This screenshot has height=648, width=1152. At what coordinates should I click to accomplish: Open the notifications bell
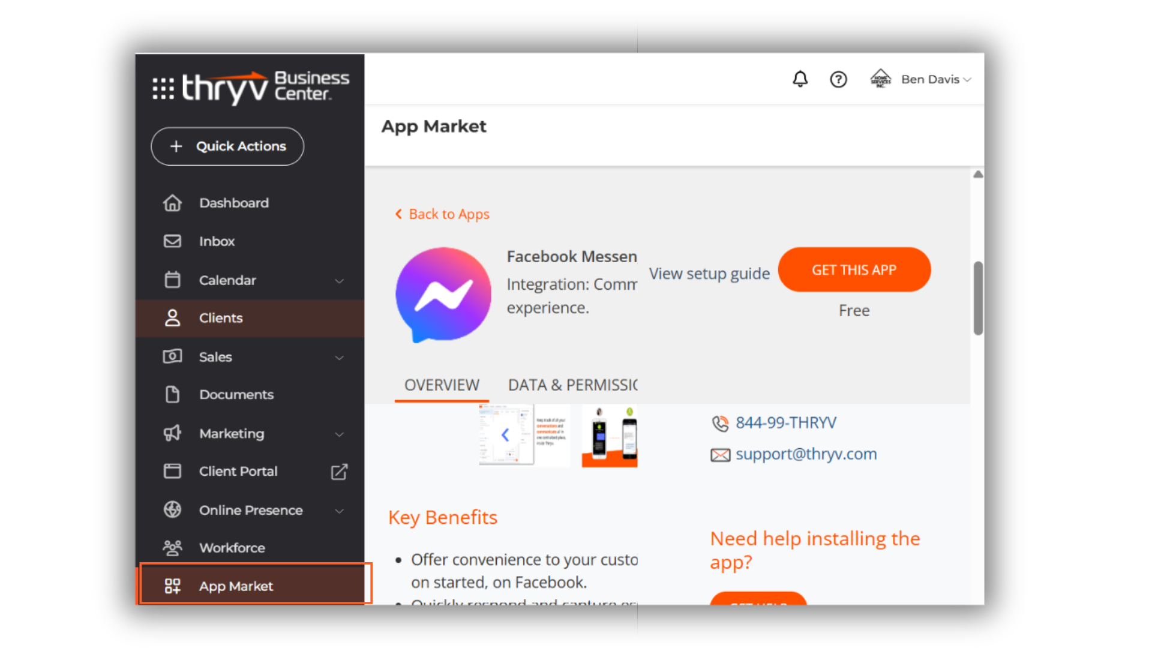pyautogui.click(x=800, y=79)
